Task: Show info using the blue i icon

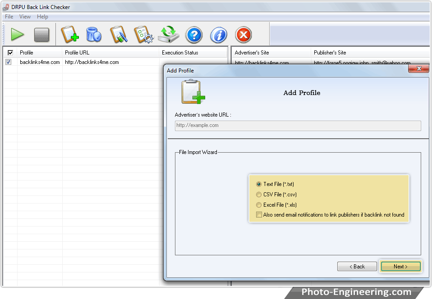Action: tap(219, 35)
